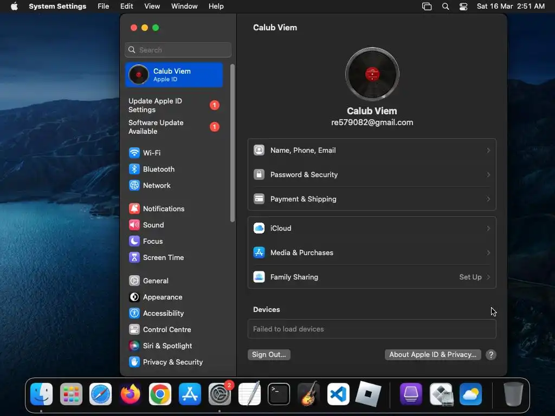Launch Roblox from the Dock
Image resolution: width=555 pixels, height=416 pixels.
pos(368,394)
